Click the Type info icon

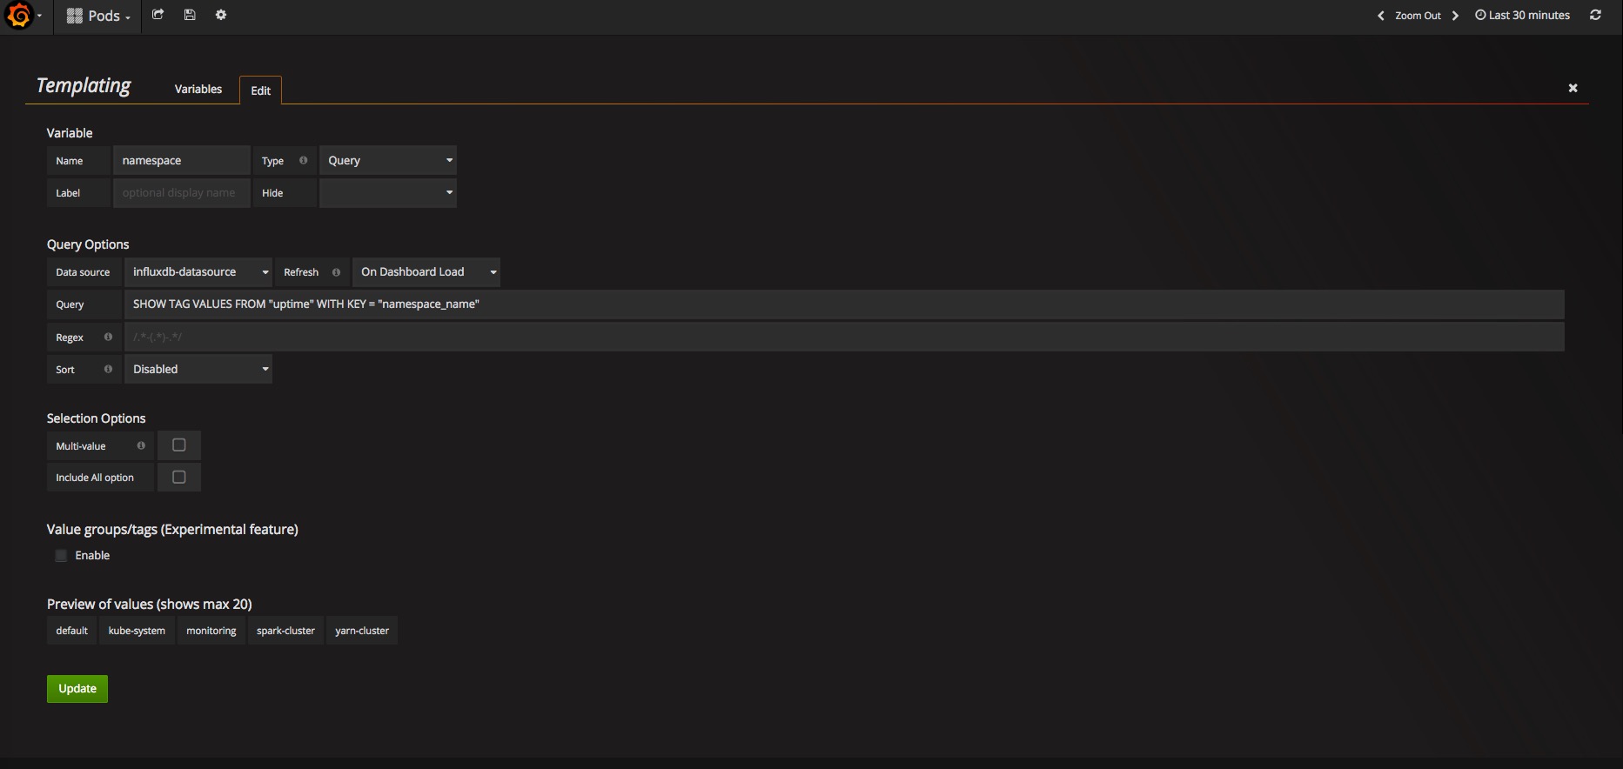[303, 161]
